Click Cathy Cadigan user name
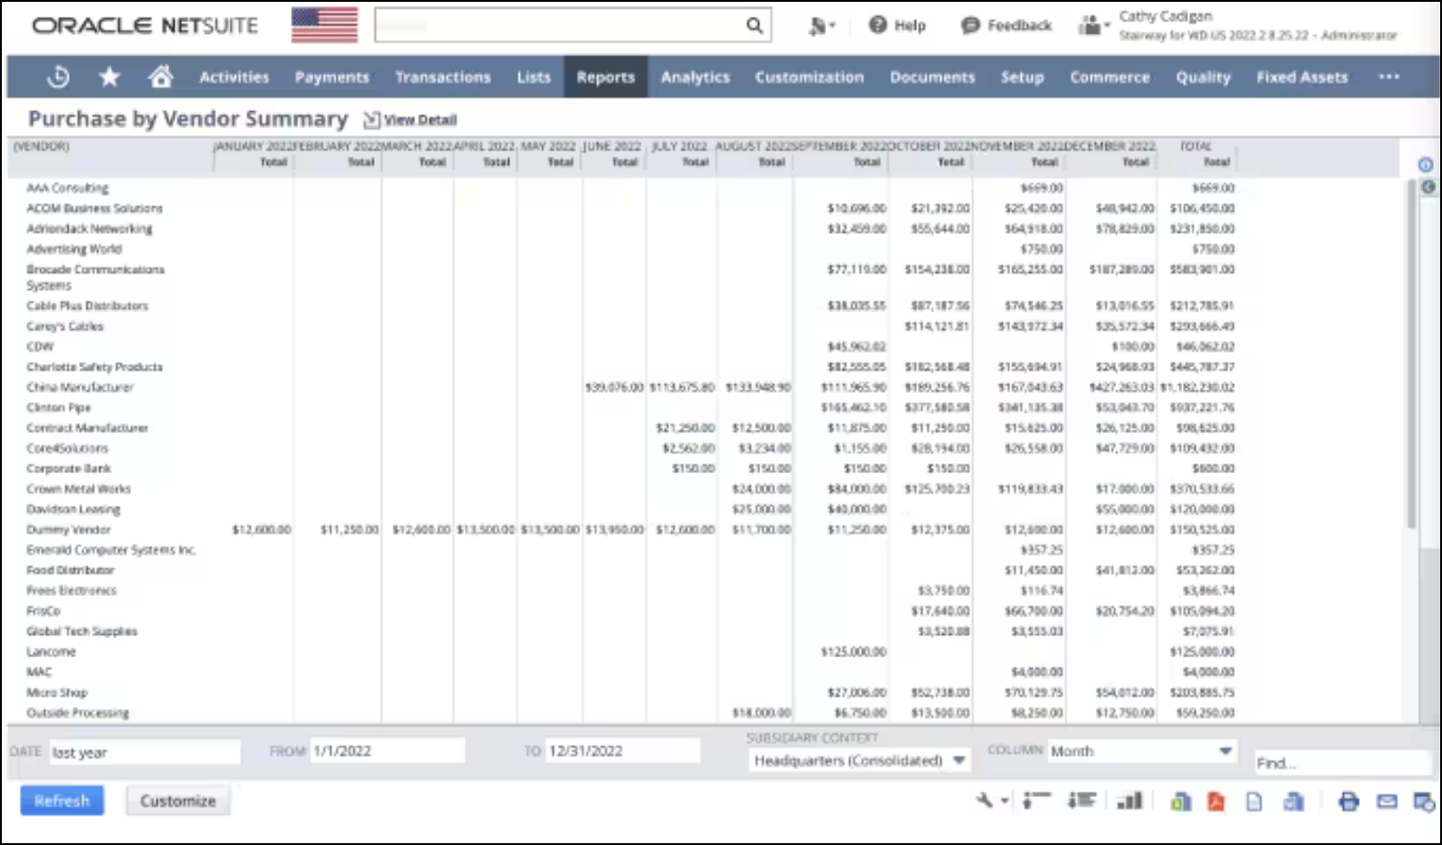The width and height of the screenshot is (1442, 845). (1165, 16)
